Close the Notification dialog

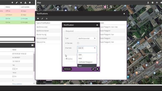(x=97, y=25)
